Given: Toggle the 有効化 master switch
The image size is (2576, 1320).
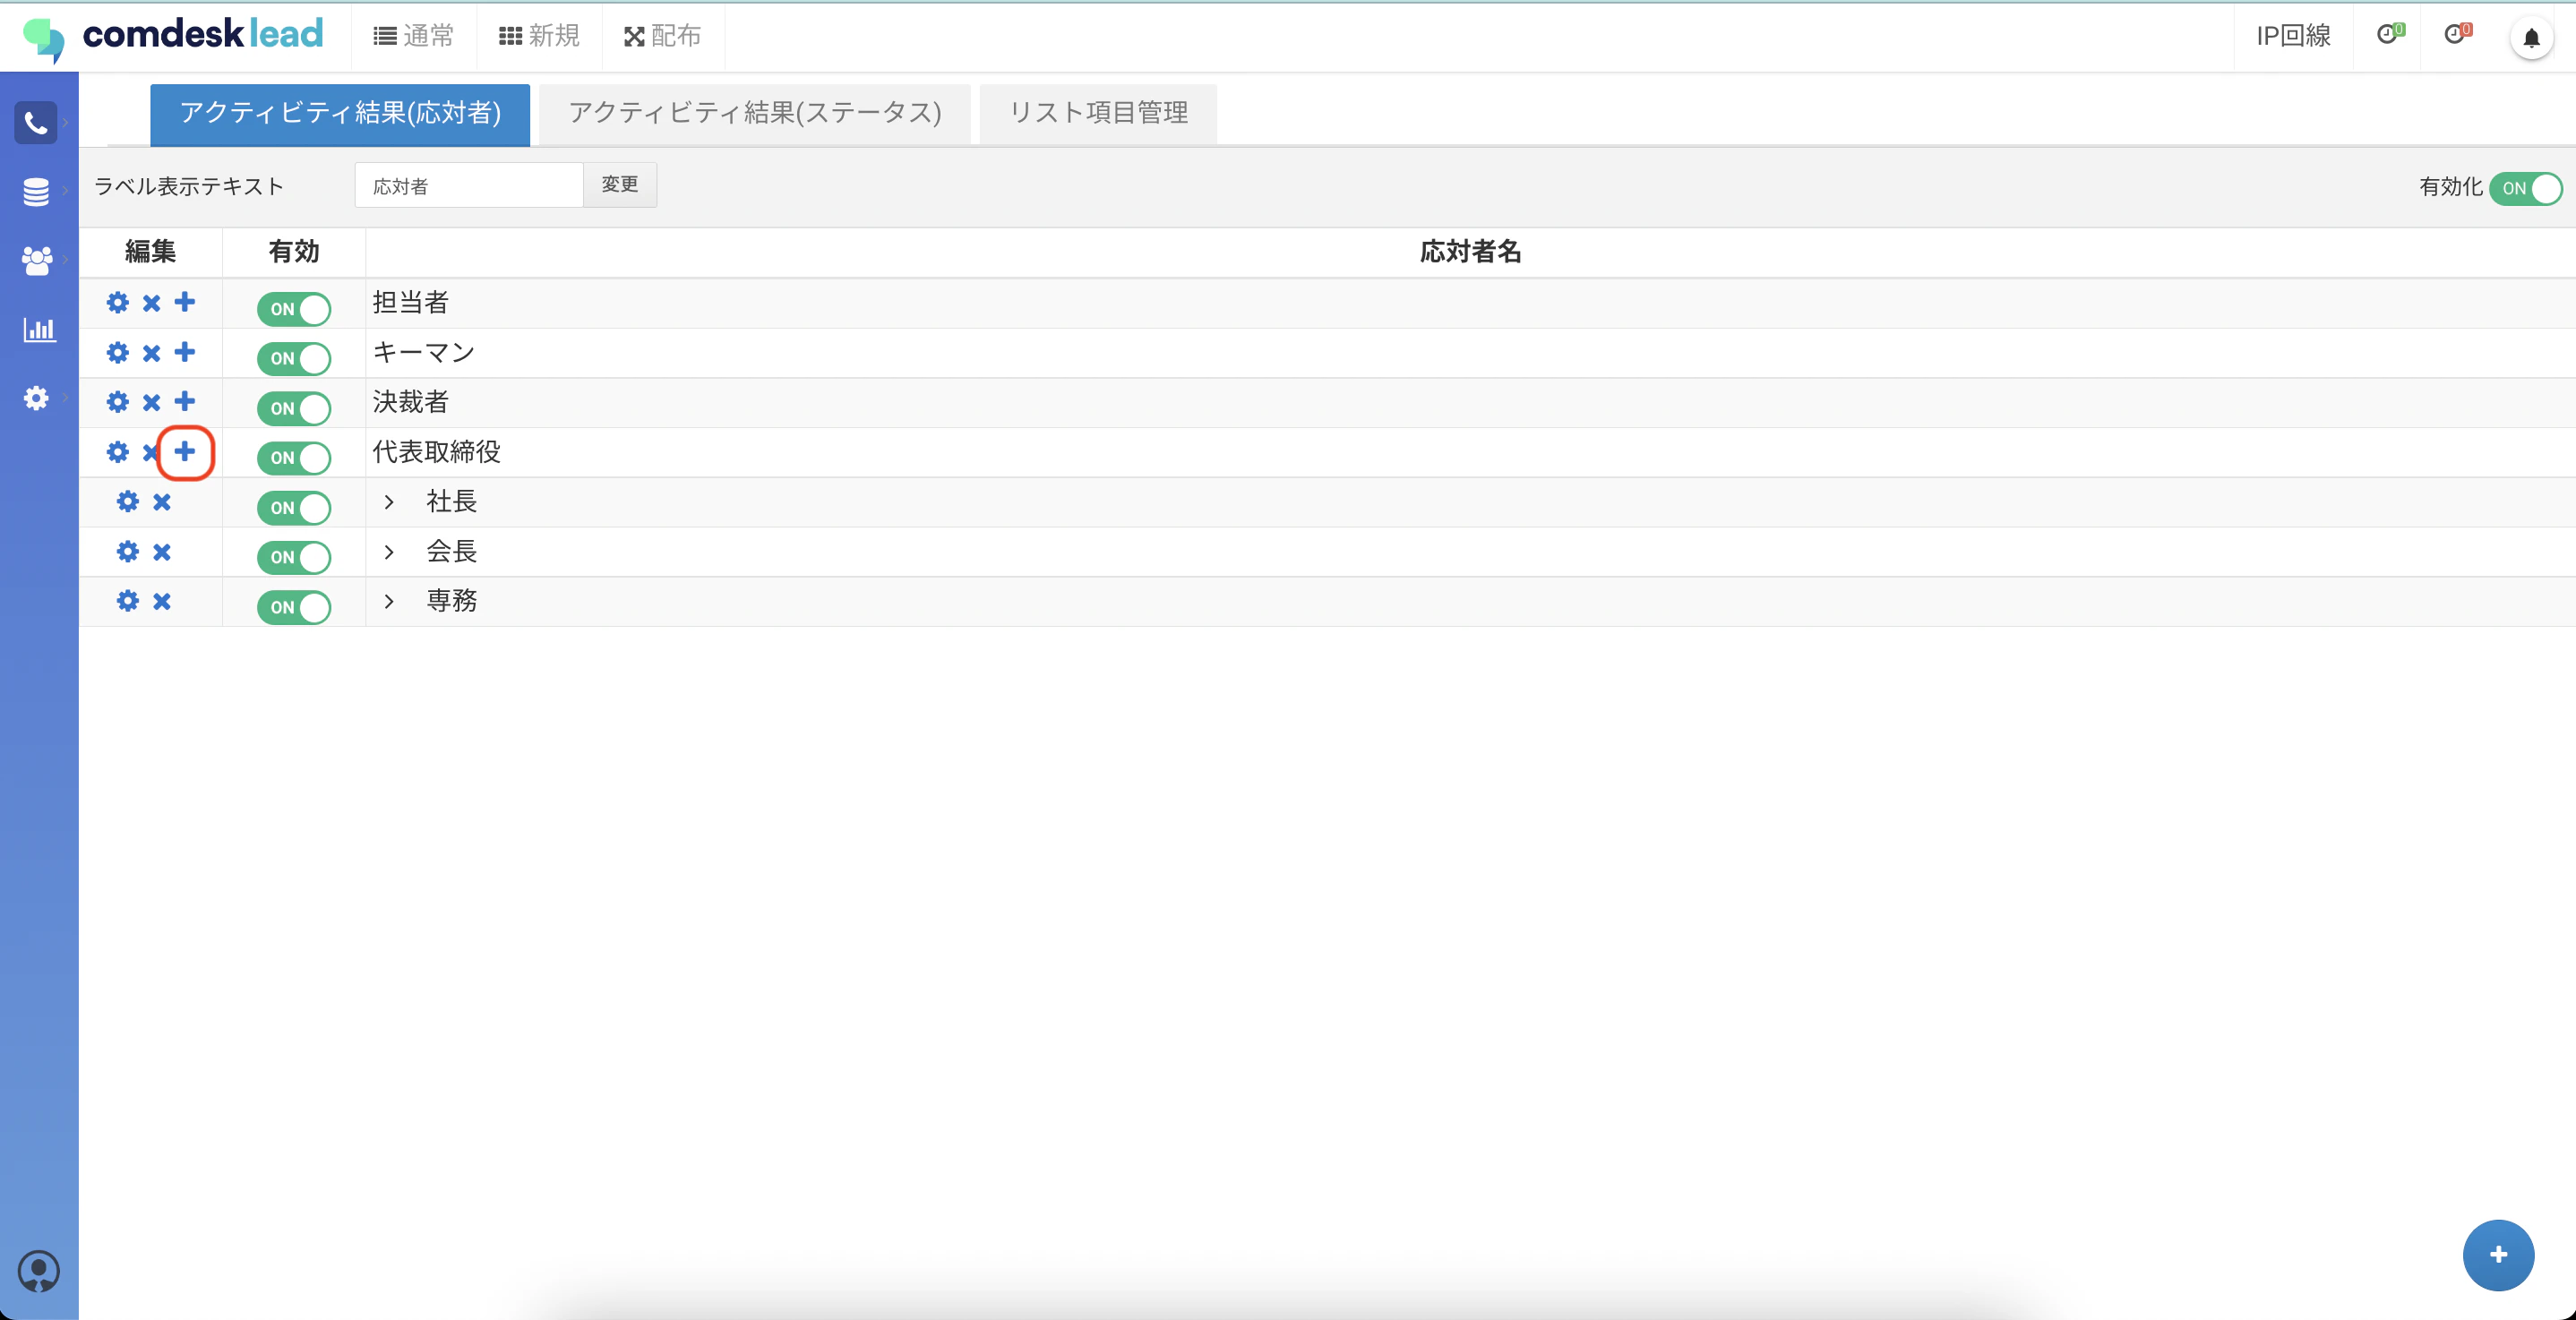Looking at the screenshot, I should pyautogui.click(x=2525, y=188).
